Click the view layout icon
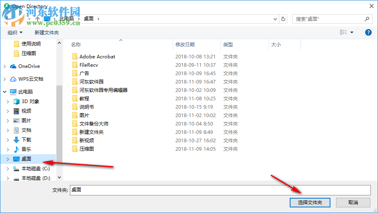The width and height of the screenshot is (378, 213). (x=343, y=32)
